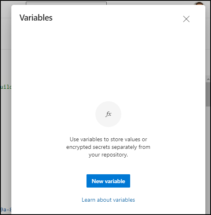The width and height of the screenshot is (211, 215).
Task: Click the Variables panel heading
Action: 36,18
